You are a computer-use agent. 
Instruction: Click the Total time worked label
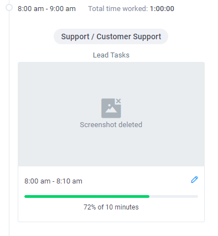click(x=118, y=9)
